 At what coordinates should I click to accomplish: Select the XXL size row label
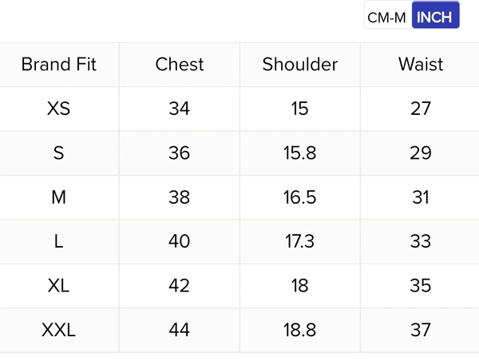coord(59,330)
